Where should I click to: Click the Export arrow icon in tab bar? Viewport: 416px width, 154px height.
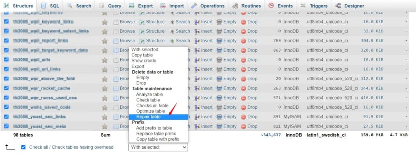tap(132, 6)
